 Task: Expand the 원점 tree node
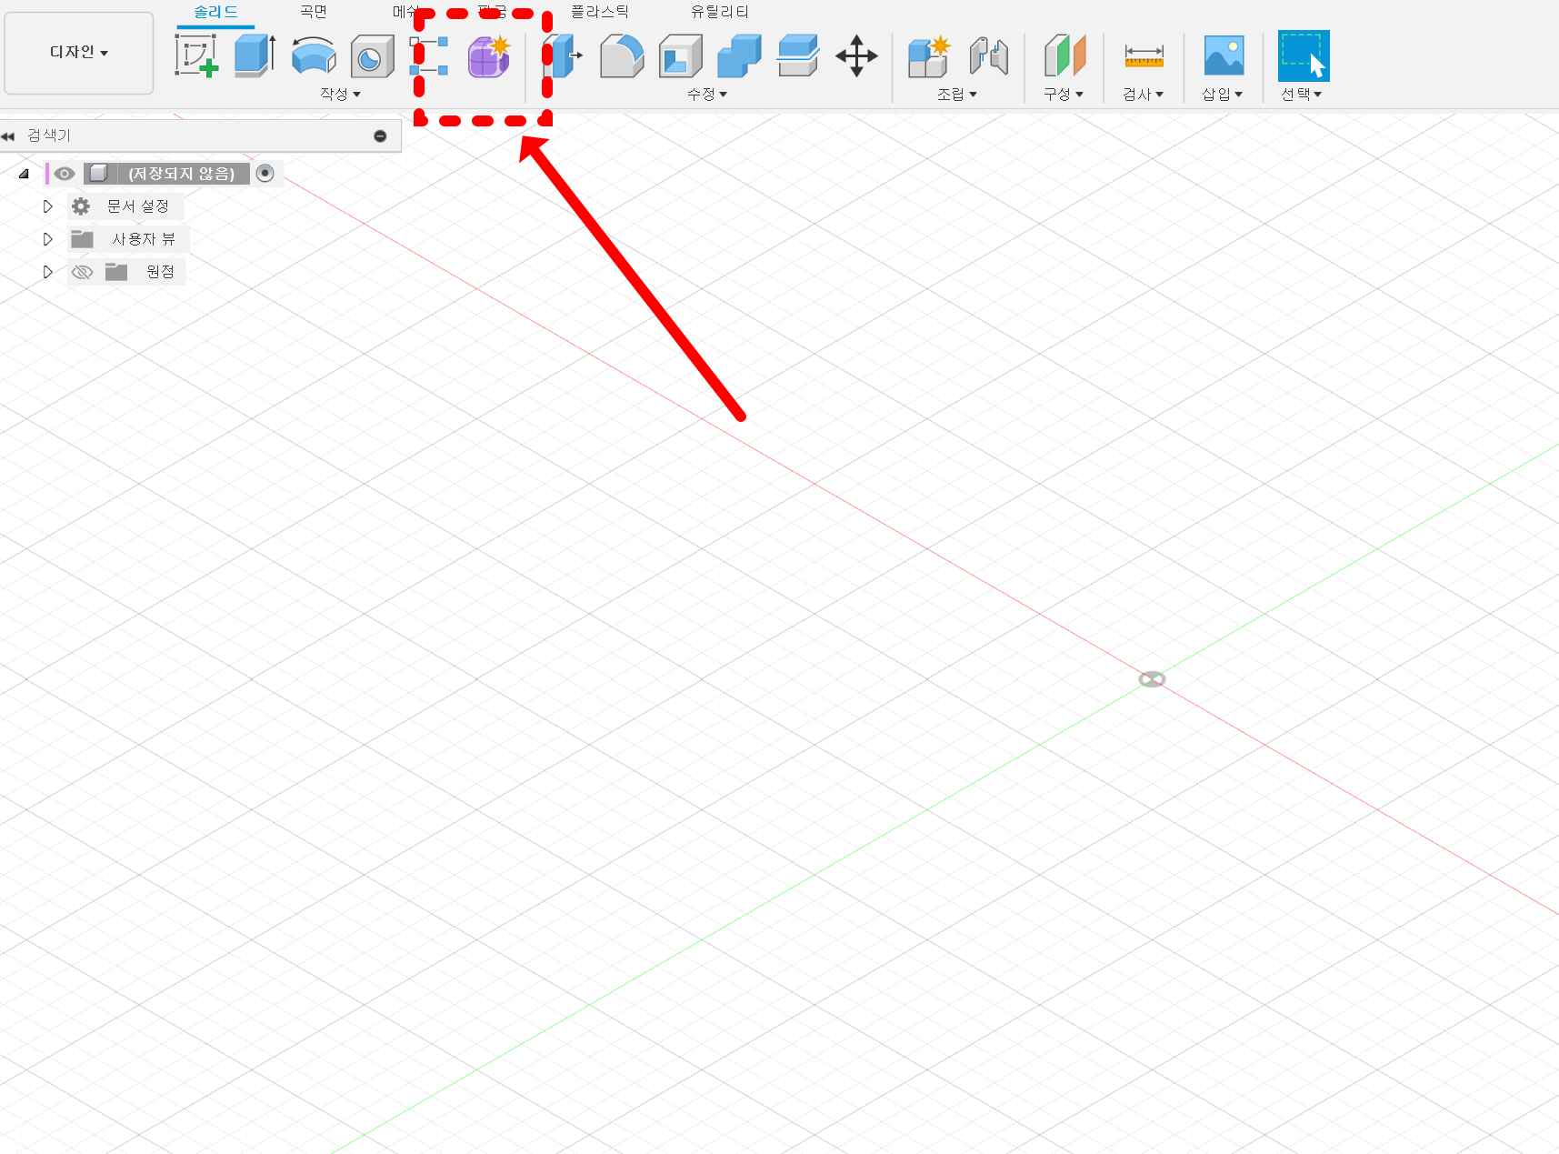(48, 272)
